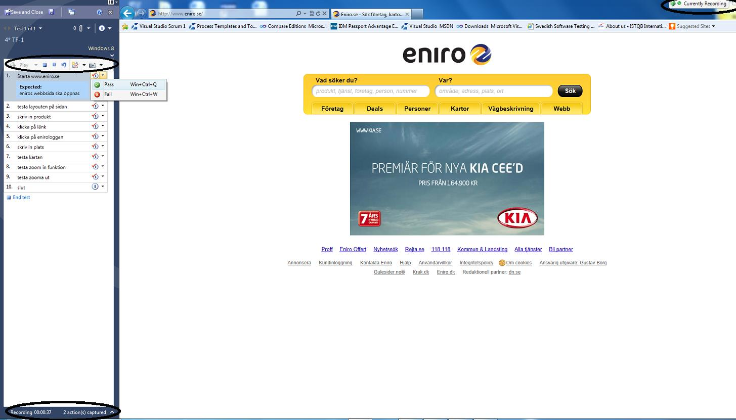Image resolution: width=736 pixels, height=420 pixels.
Task: Open the test runner help icon
Action: click(100, 12)
